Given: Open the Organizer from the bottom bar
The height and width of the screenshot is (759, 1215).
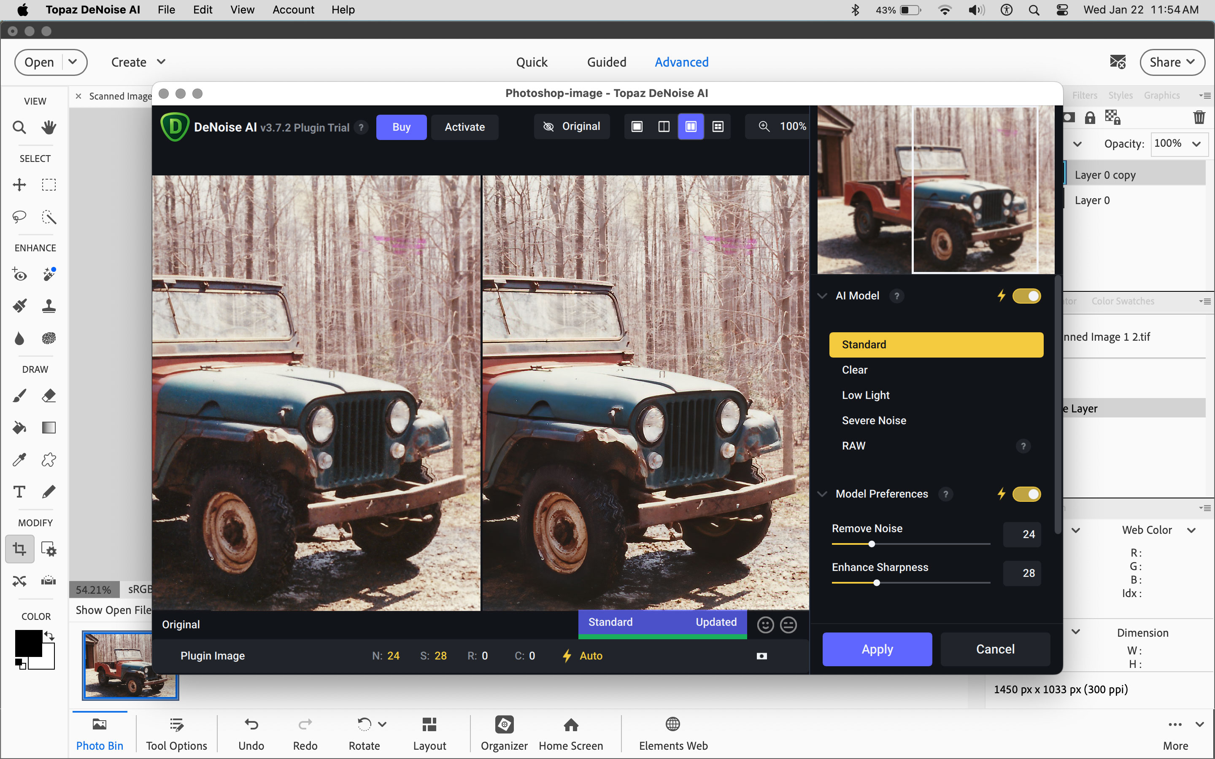Looking at the screenshot, I should click(505, 733).
